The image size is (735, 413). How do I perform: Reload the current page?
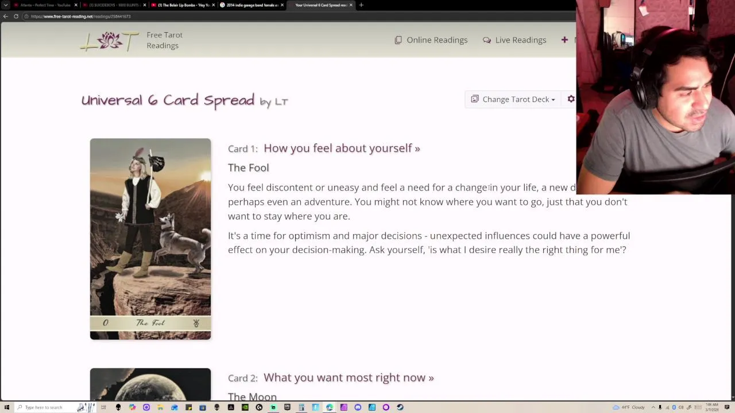pyautogui.click(x=16, y=16)
